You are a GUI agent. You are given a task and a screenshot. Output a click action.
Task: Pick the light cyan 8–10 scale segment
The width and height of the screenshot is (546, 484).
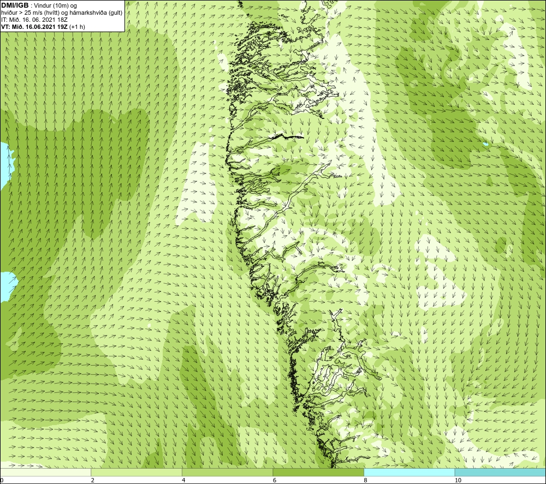[409, 472]
